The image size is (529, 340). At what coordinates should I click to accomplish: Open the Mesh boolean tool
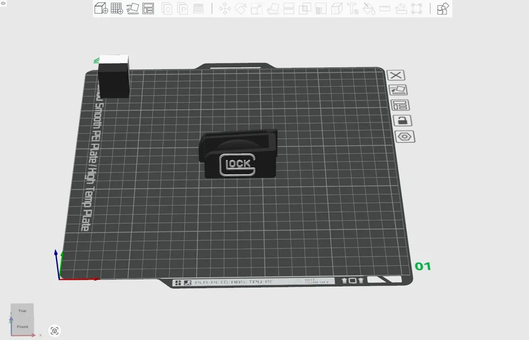[305, 8]
